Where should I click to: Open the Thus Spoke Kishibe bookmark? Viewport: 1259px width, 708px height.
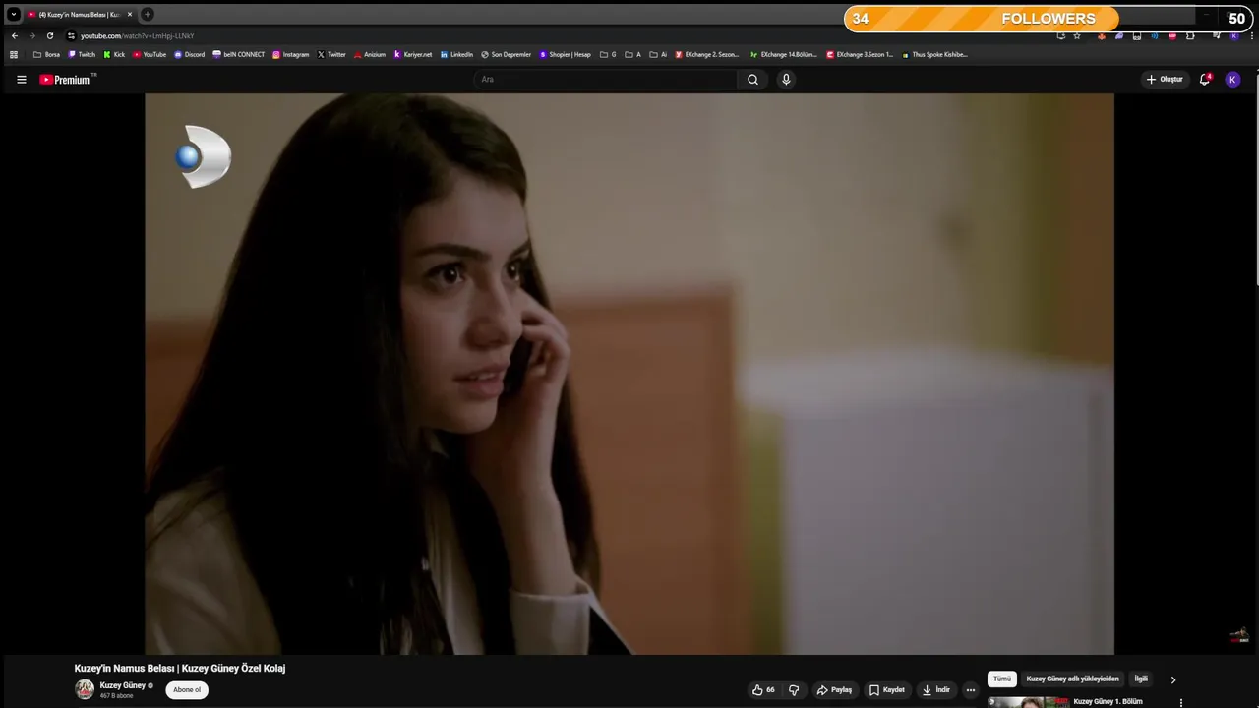pos(934,55)
